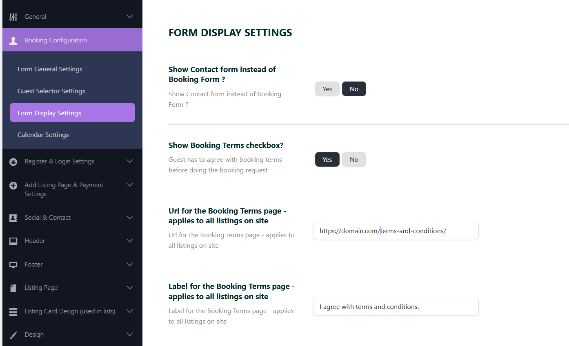
Task: Click the Booking Terms label text field
Action: click(x=396, y=306)
